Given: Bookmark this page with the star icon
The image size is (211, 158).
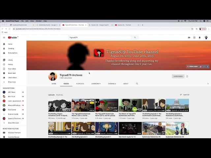Looking at the screenshot, I should coord(192,29).
